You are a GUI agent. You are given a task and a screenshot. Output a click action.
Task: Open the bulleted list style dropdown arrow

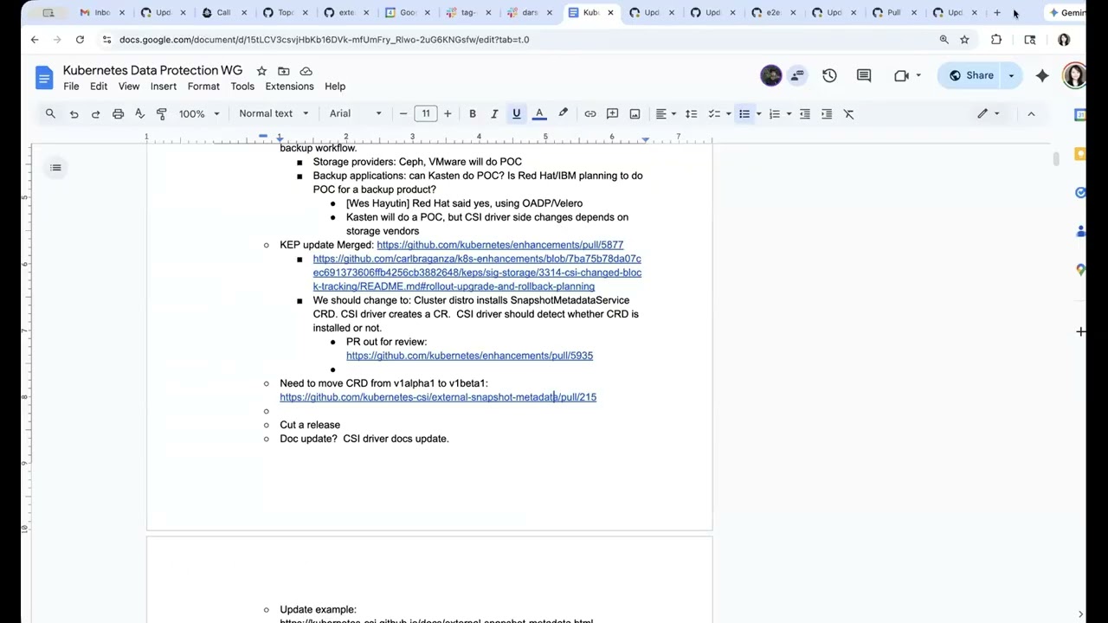click(x=759, y=113)
